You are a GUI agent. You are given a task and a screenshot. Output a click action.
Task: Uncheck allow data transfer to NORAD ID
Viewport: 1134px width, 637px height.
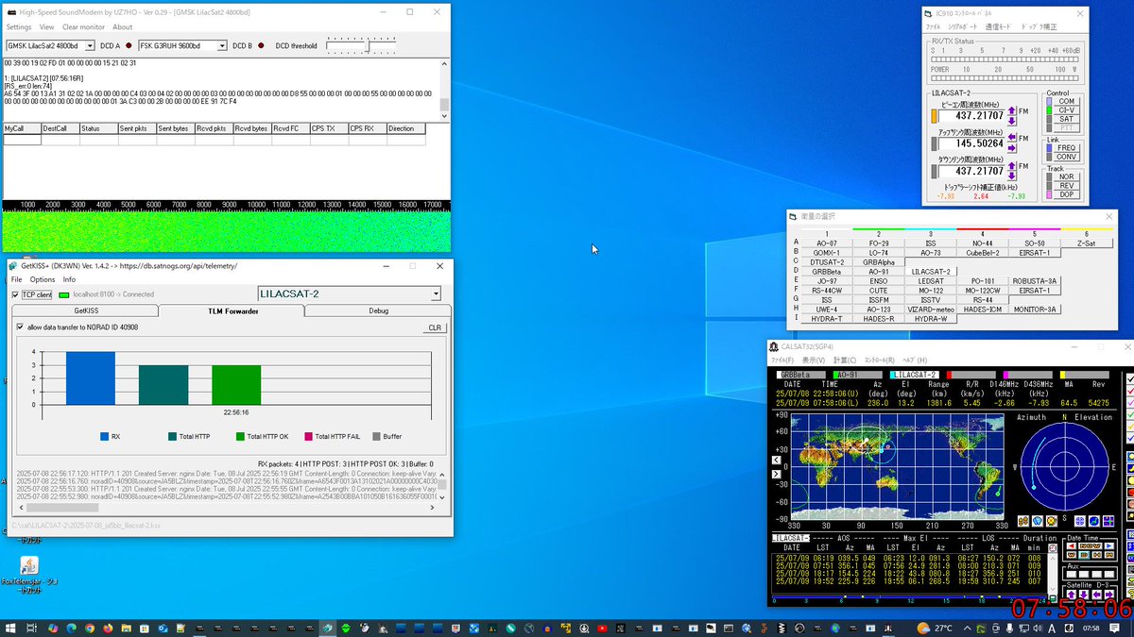(x=20, y=327)
